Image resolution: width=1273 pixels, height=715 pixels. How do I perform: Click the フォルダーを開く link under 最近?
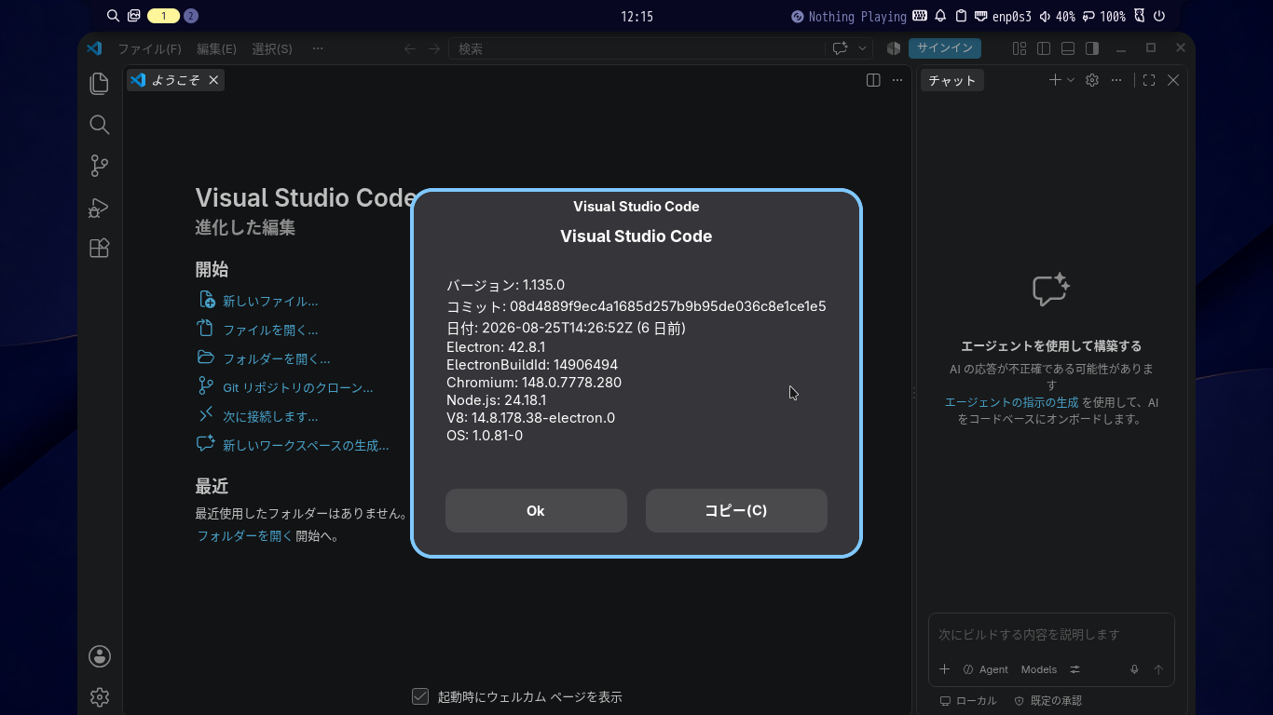(244, 536)
